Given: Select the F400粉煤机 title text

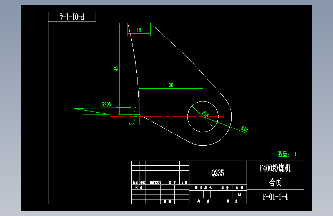Looking at the screenshot, I should point(275,168).
